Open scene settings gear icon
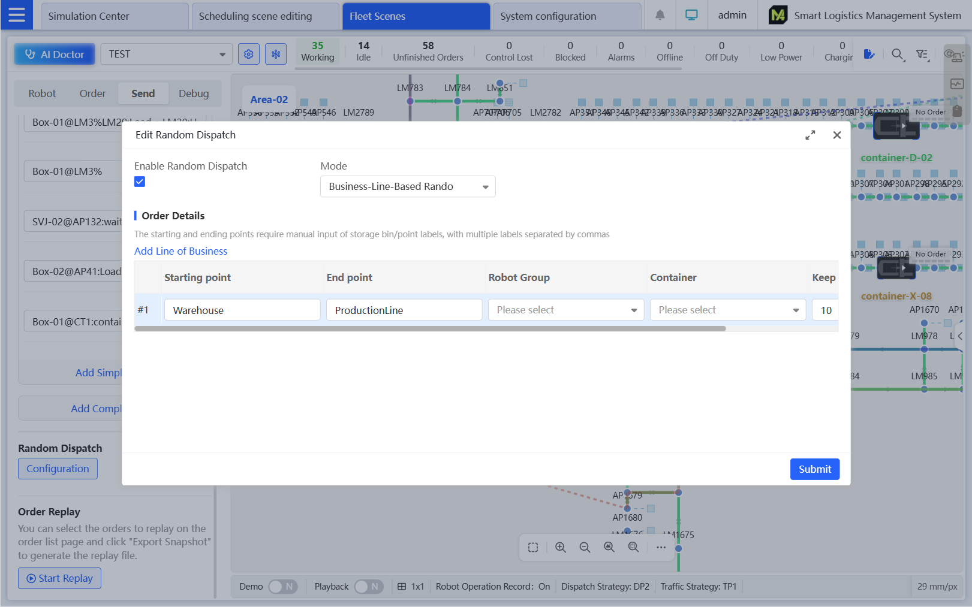972x607 pixels. tap(248, 55)
